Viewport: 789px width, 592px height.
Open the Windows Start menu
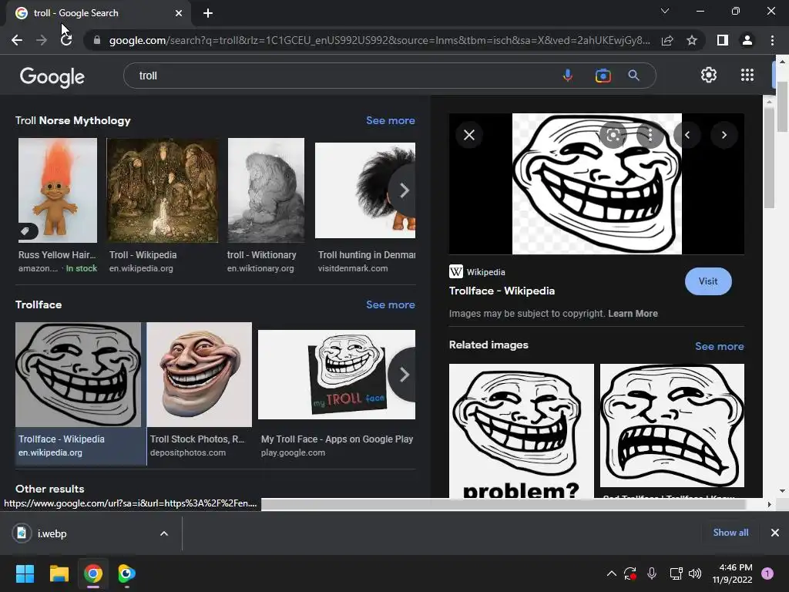pyautogui.click(x=25, y=573)
